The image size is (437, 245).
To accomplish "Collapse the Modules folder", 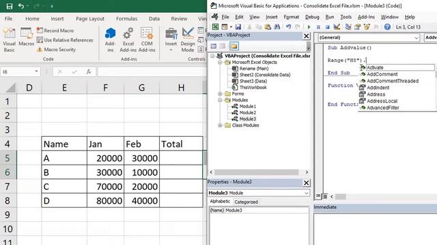I will click(220, 100).
